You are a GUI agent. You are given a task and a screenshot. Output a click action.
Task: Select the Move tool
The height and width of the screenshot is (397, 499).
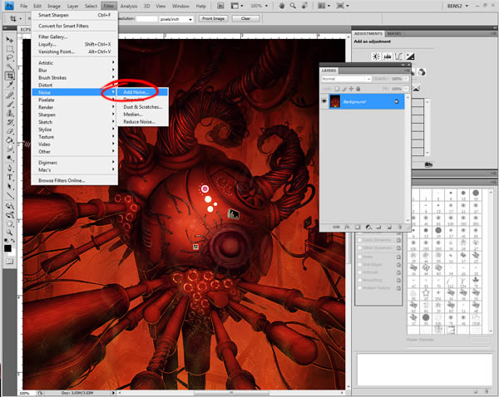point(10,40)
